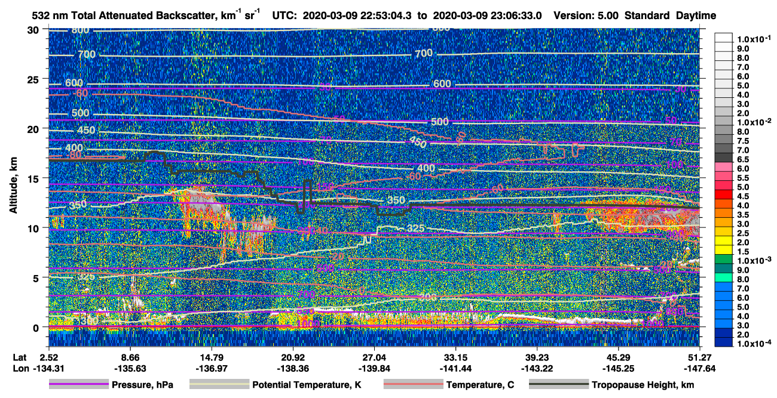Image resolution: width=777 pixels, height=398 pixels.
Task: Click the magenta Pressure legend line swatch
Action: (x=78, y=385)
